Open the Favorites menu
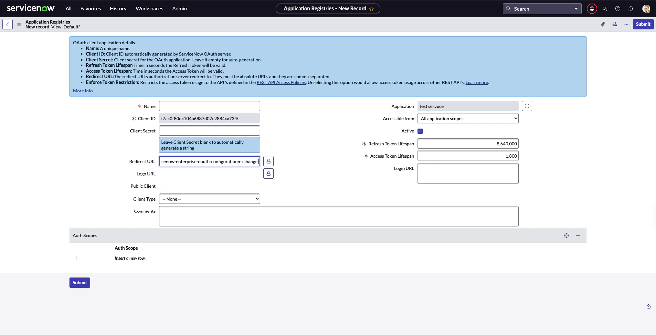The height and width of the screenshot is (335, 656). [x=90, y=9]
